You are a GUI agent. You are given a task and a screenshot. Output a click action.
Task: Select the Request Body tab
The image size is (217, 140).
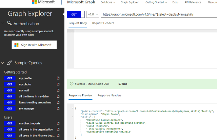78,23
